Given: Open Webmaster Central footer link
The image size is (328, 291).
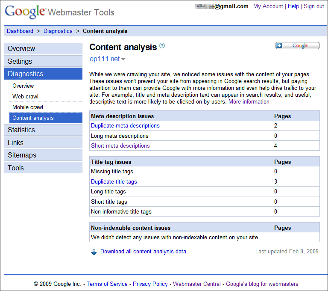Looking at the screenshot, I should click(196, 284).
